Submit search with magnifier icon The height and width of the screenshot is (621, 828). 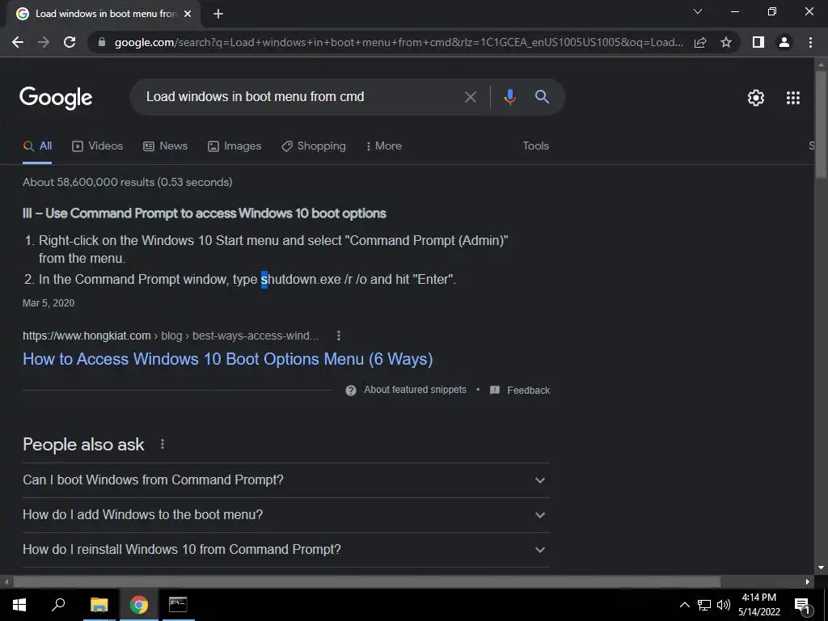542,97
